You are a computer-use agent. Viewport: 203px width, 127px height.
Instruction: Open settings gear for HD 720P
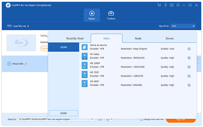pos(189,76)
